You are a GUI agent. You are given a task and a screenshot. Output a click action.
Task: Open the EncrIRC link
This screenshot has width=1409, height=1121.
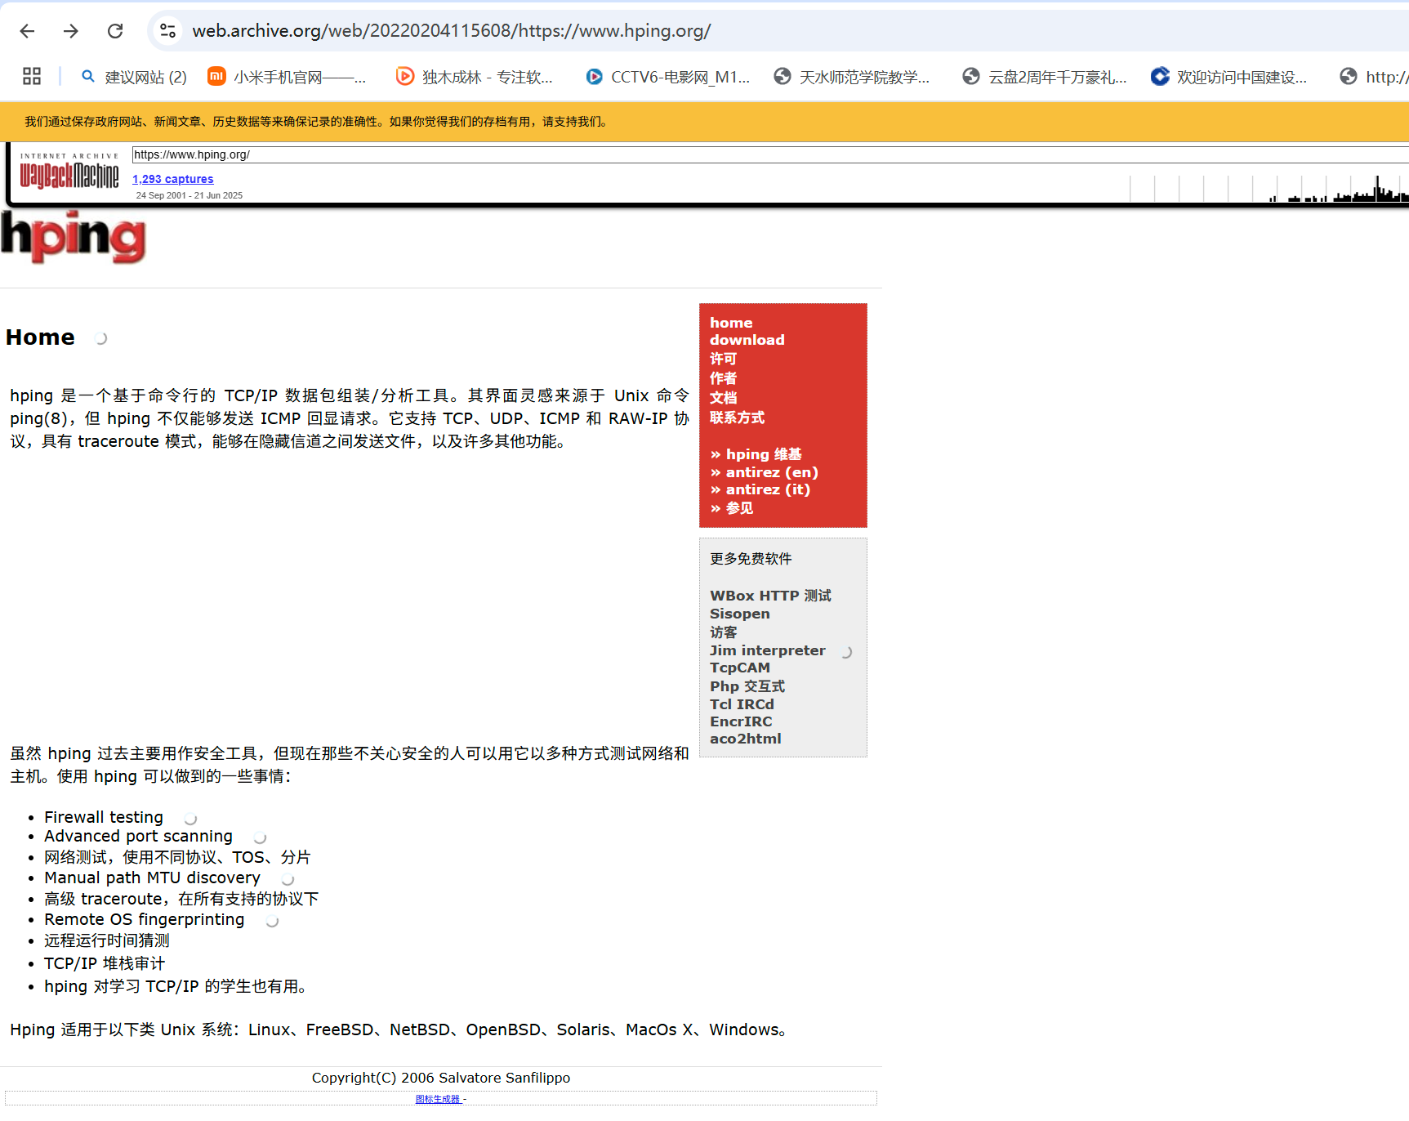[x=741, y=721]
